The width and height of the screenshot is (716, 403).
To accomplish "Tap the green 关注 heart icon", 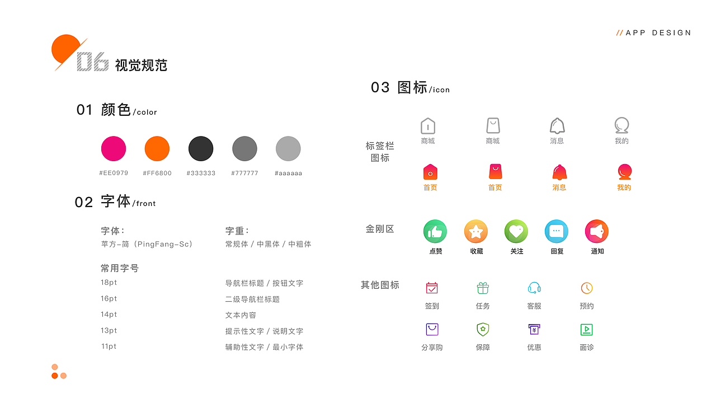I will [516, 231].
